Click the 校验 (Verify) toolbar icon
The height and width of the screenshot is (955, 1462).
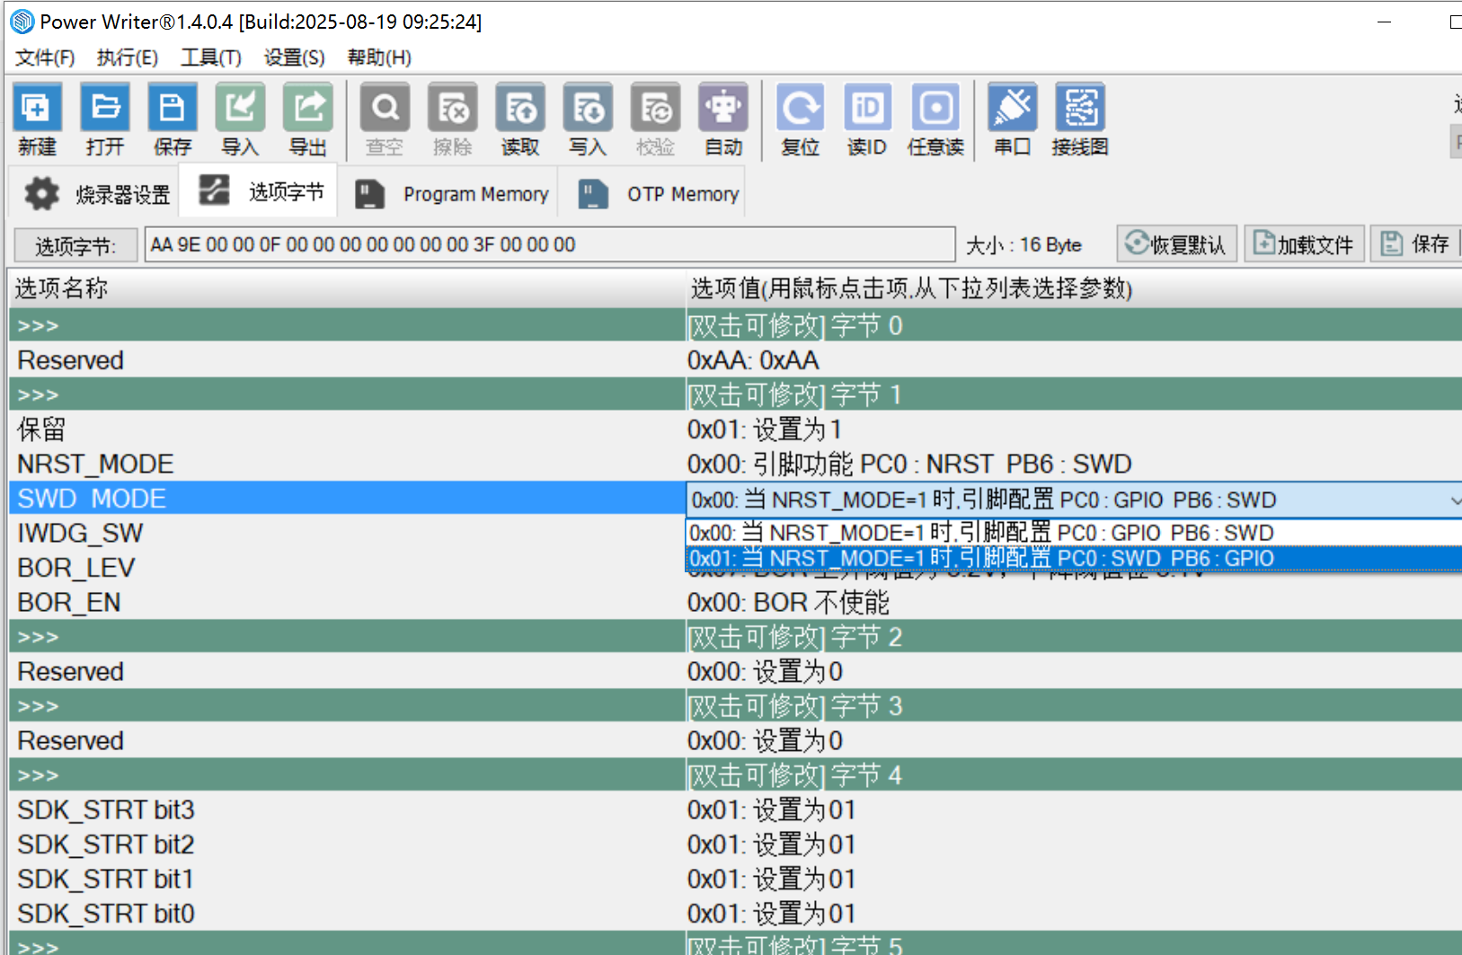pyautogui.click(x=656, y=119)
